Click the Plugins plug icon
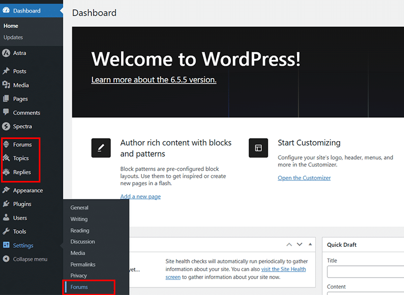The height and width of the screenshot is (295, 404). coord(6,204)
